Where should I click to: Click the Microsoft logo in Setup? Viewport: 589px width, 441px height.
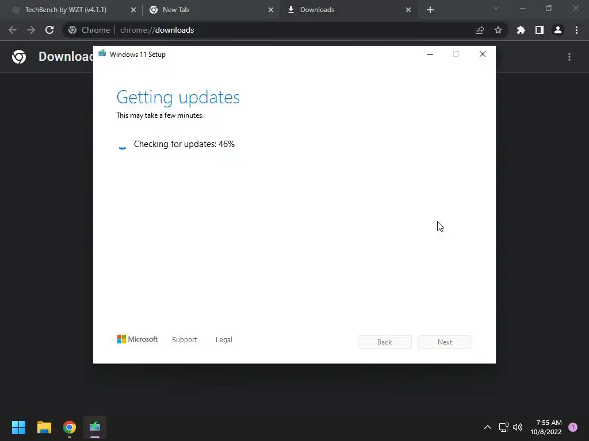coord(137,339)
